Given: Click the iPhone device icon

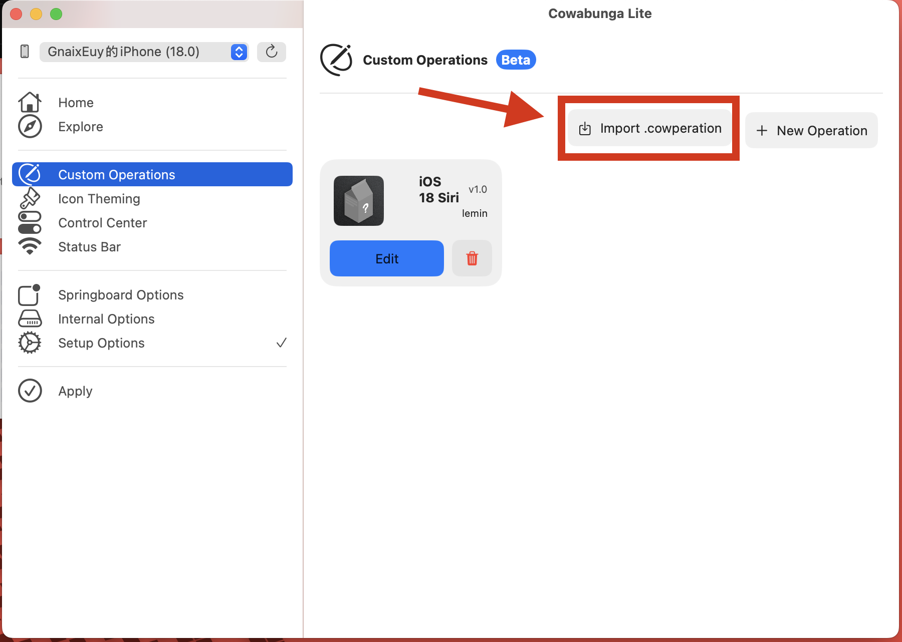Looking at the screenshot, I should [x=25, y=52].
